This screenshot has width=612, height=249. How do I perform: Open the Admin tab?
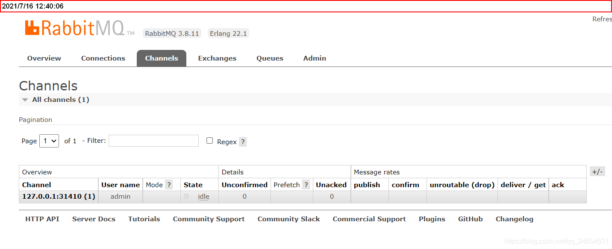click(x=315, y=58)
